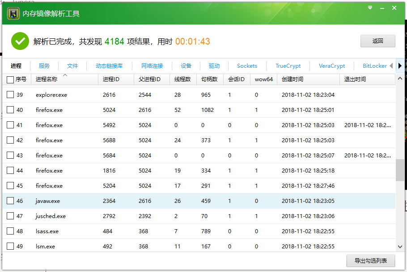Screen dimensions: 407x272
Task: Sort by the 进程ID column header
Action: pyautogui.click(x=116, y=79)
